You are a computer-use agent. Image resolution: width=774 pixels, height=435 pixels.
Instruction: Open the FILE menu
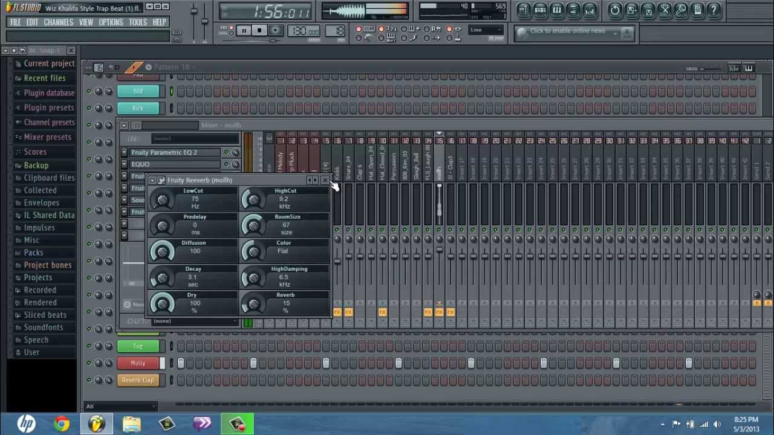coord(15,22)
